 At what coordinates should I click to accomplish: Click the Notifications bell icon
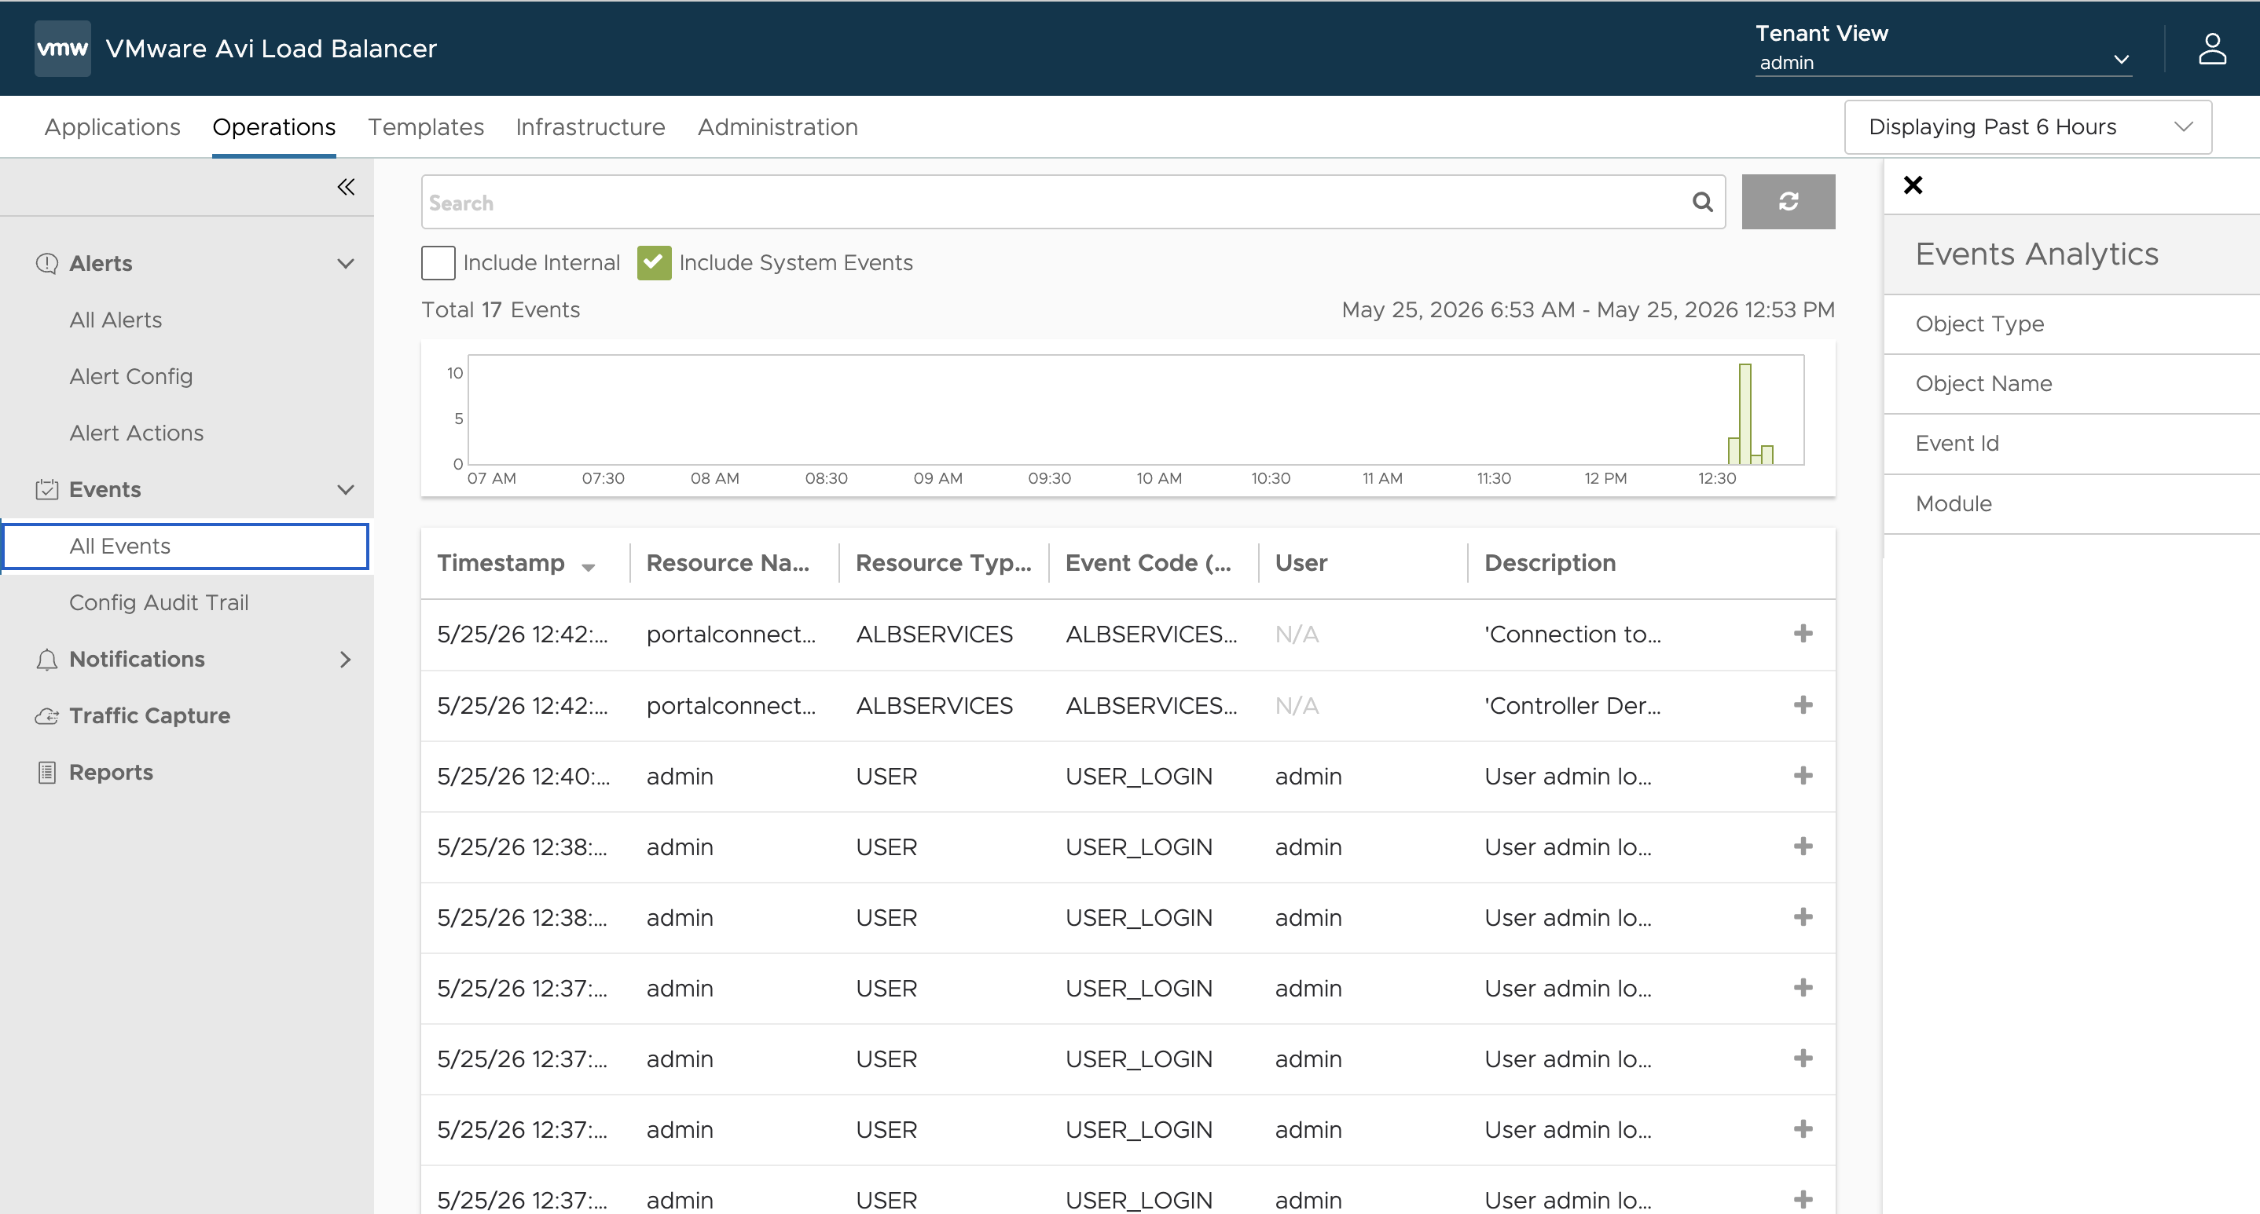point(46,659)
